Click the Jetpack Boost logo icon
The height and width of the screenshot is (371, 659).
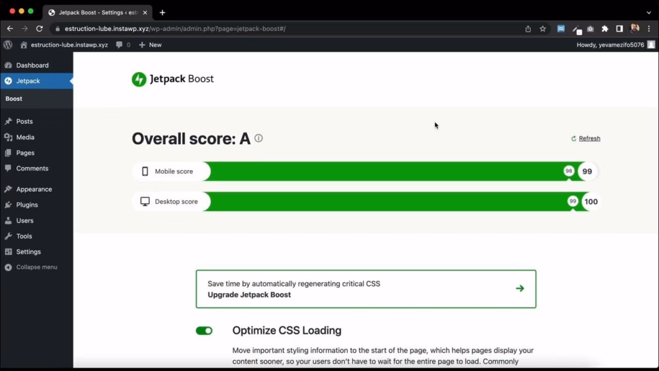tap(139, 79)
